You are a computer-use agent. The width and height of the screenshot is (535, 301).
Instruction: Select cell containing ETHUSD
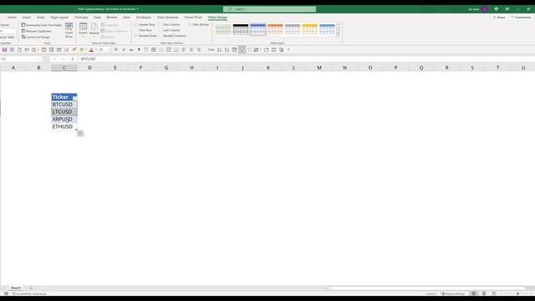pos(64,126)
